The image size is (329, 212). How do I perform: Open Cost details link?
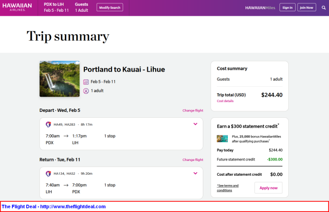pos(225,101)
